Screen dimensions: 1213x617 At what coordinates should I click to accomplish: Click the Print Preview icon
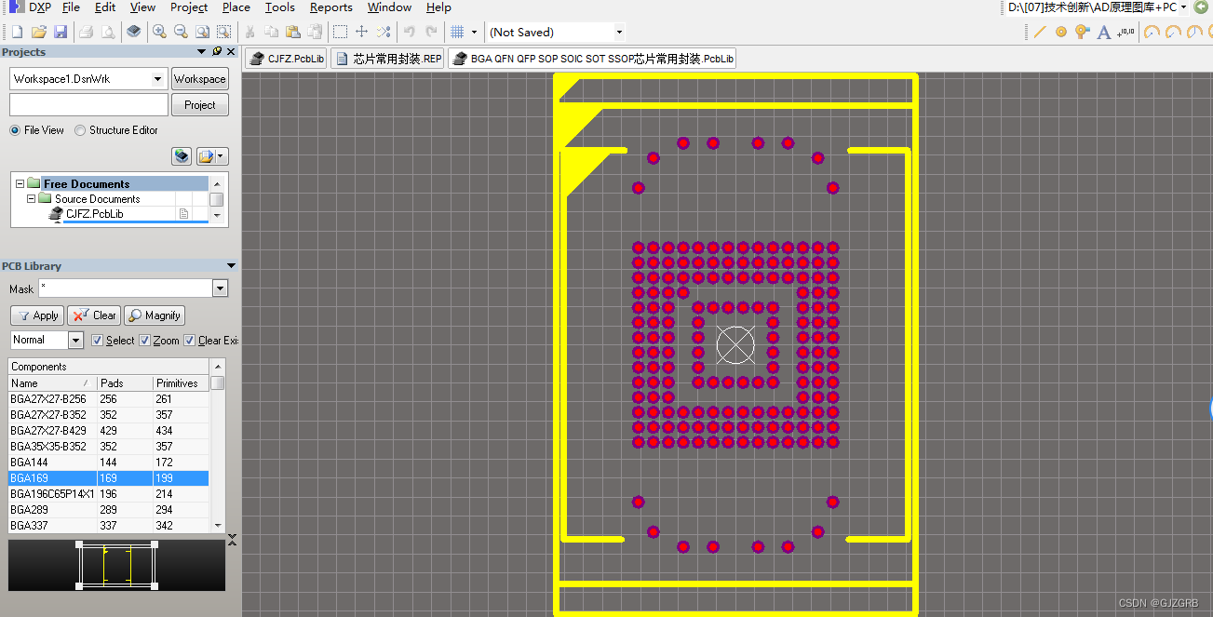coord(108,32)
